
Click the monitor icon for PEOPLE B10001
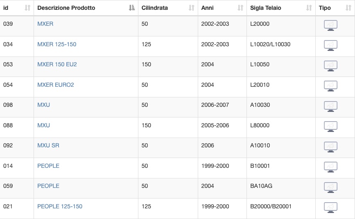pyautogui.click(x=330, y=167)
